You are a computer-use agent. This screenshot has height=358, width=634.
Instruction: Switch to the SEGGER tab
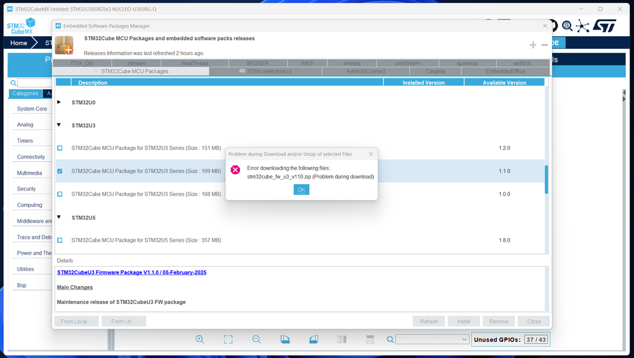(258, 63)
